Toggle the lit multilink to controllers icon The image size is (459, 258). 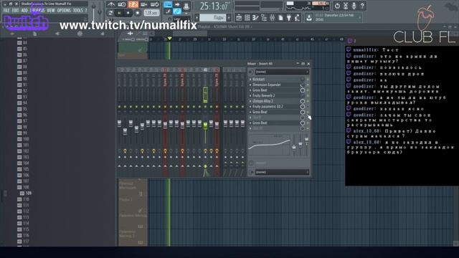177,12
